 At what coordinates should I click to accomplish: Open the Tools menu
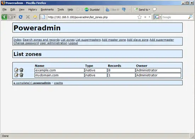point(61,10)
